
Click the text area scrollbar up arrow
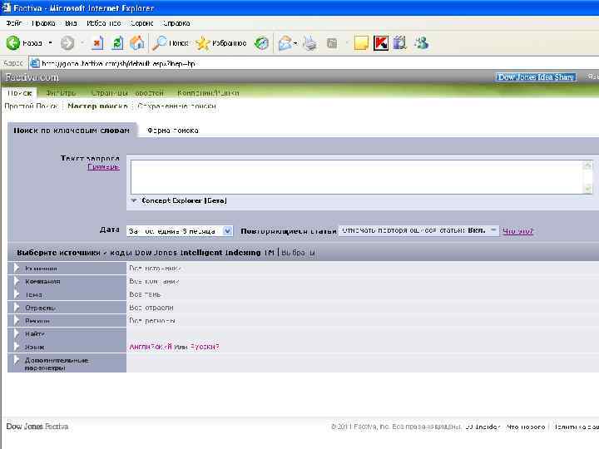tap(587, 165)
